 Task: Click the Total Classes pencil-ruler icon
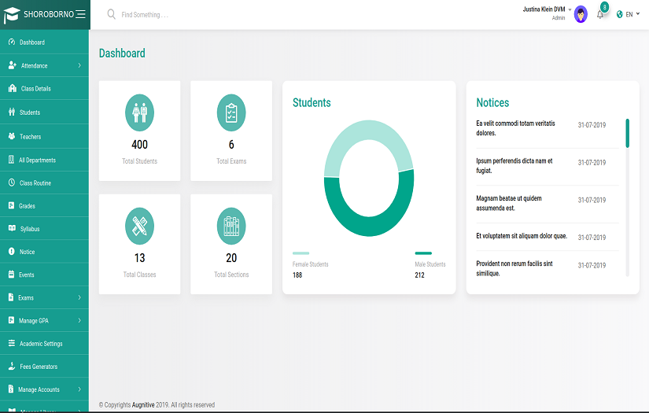tap(139, 227)
